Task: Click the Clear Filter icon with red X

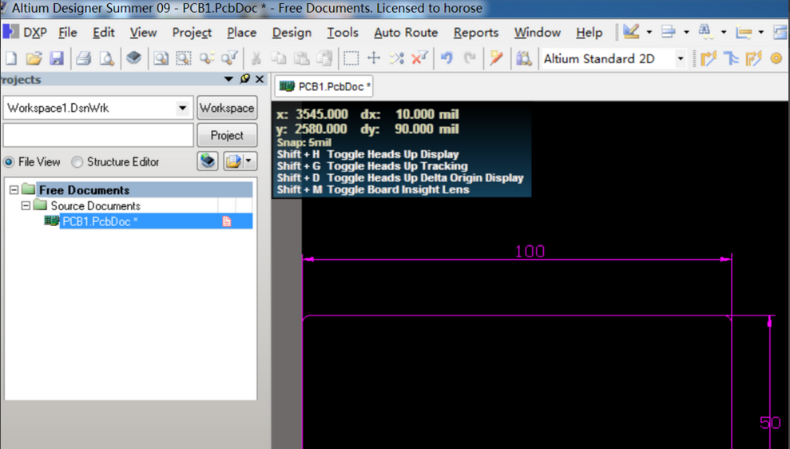Action: click(x=419, y=58)
